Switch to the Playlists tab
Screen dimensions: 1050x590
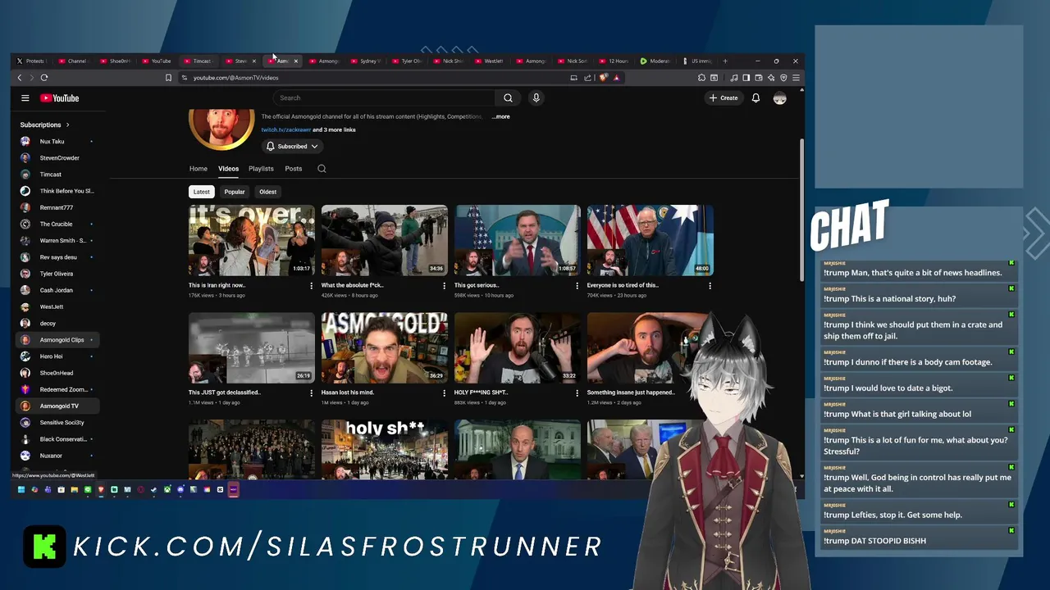pos(261,169)
